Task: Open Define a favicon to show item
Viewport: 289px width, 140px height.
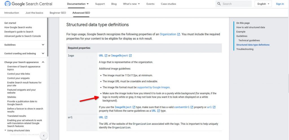Action: [25, 110]
